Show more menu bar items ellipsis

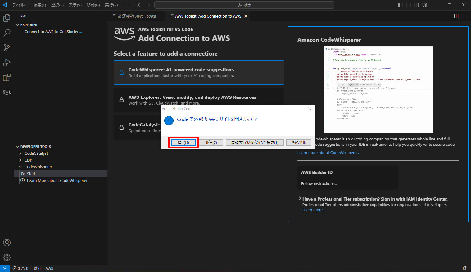click(126, 5)
